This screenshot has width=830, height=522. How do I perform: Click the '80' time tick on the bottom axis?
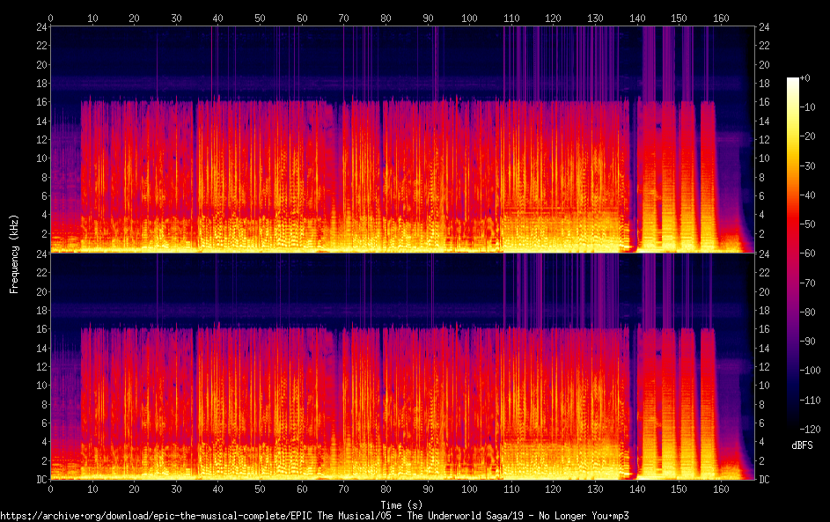386,489
